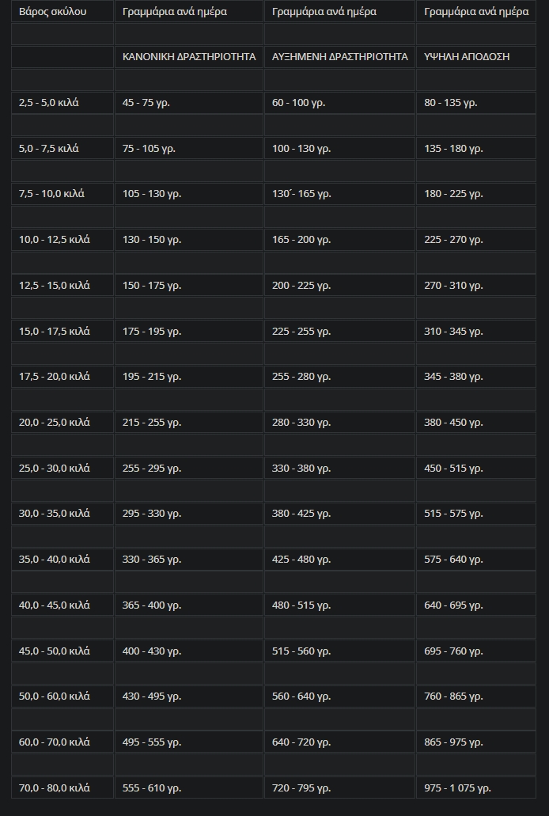Select the 'ΚΑΝΟΝΙΚΗ ΔΡΑΣΤΗΡΙΟΤΗΤΑ' column heading

pyautogui.click(x=189, y=57)
